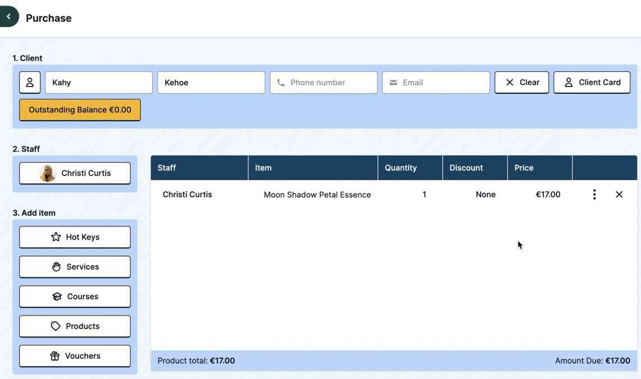Click Christi Curtis in the table row
The width and height of the screenshot is (641, 379).
pos(187,195)
